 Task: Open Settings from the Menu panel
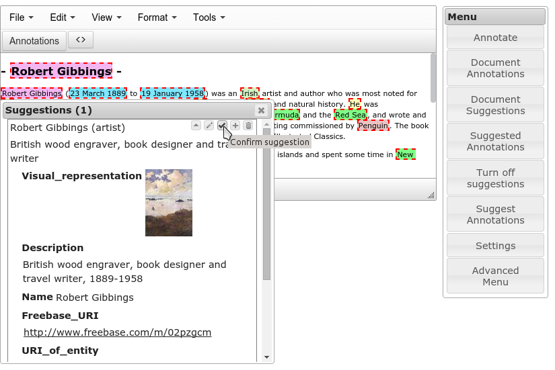(x=495, y=246)
